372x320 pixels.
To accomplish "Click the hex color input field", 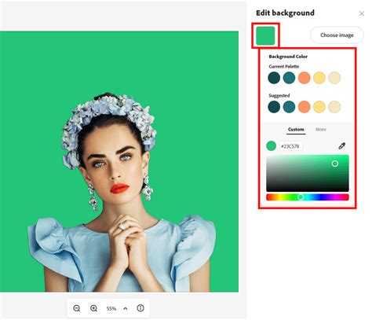I will point(290,146).
